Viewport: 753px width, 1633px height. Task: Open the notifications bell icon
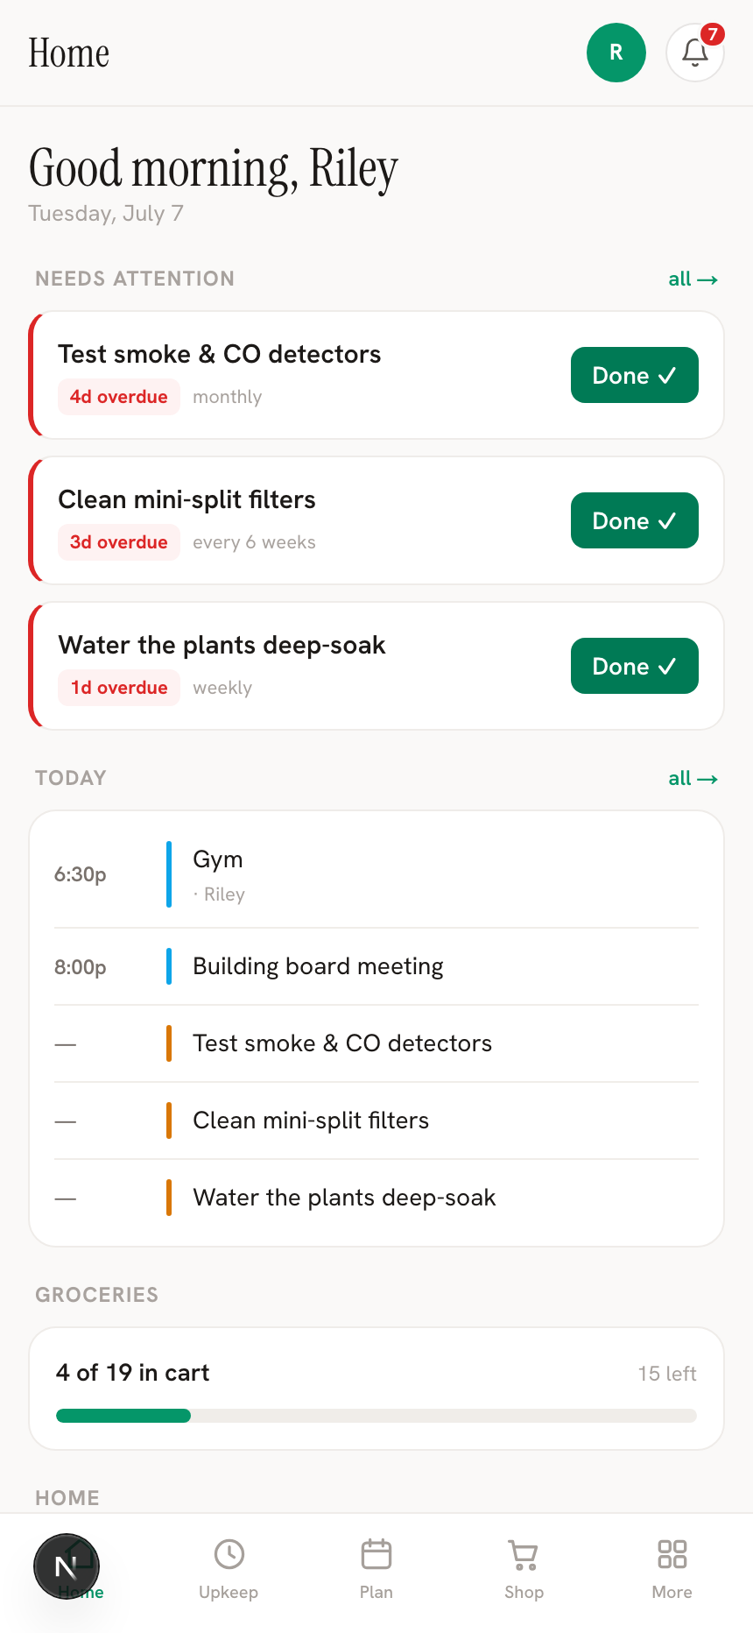tap(695, 53)
